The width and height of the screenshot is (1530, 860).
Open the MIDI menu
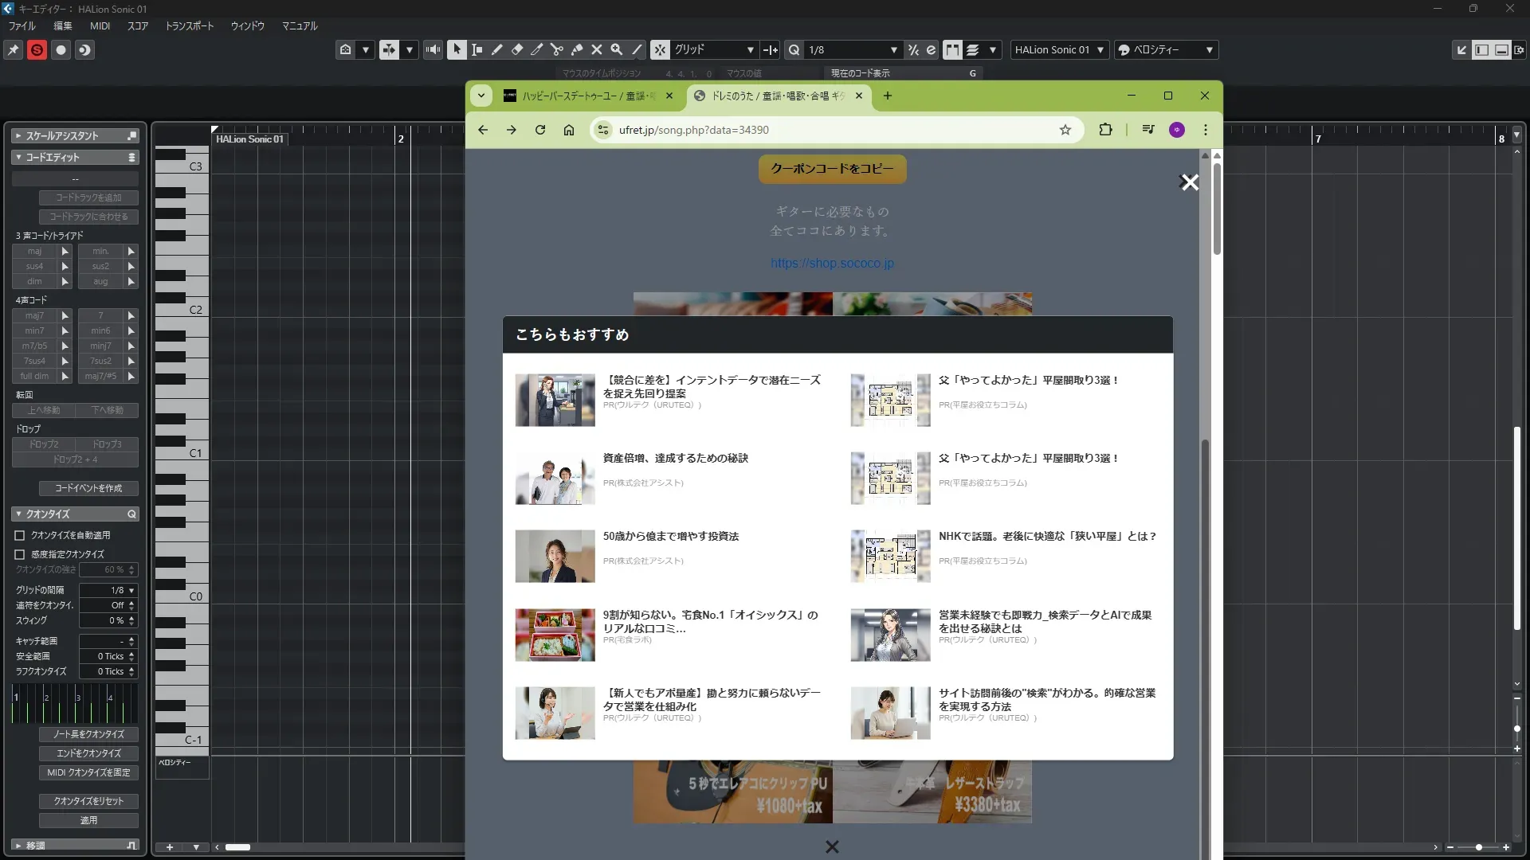(100, 25)
